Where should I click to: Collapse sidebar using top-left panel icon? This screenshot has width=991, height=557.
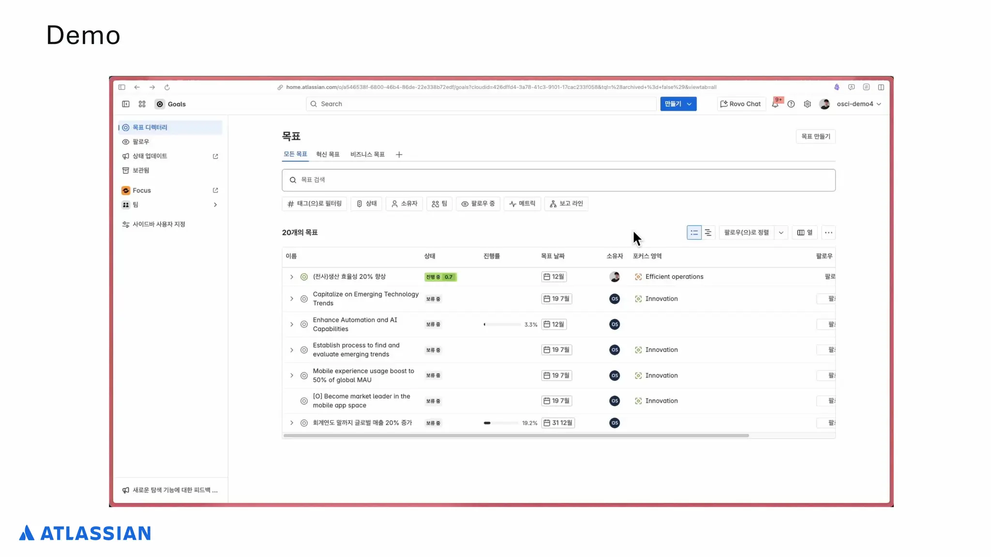click(x=126, y=104)
